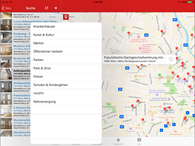This screenshot has width=195, height=146.
Task: Go back using the Neu button
Action: pos(7,8)
